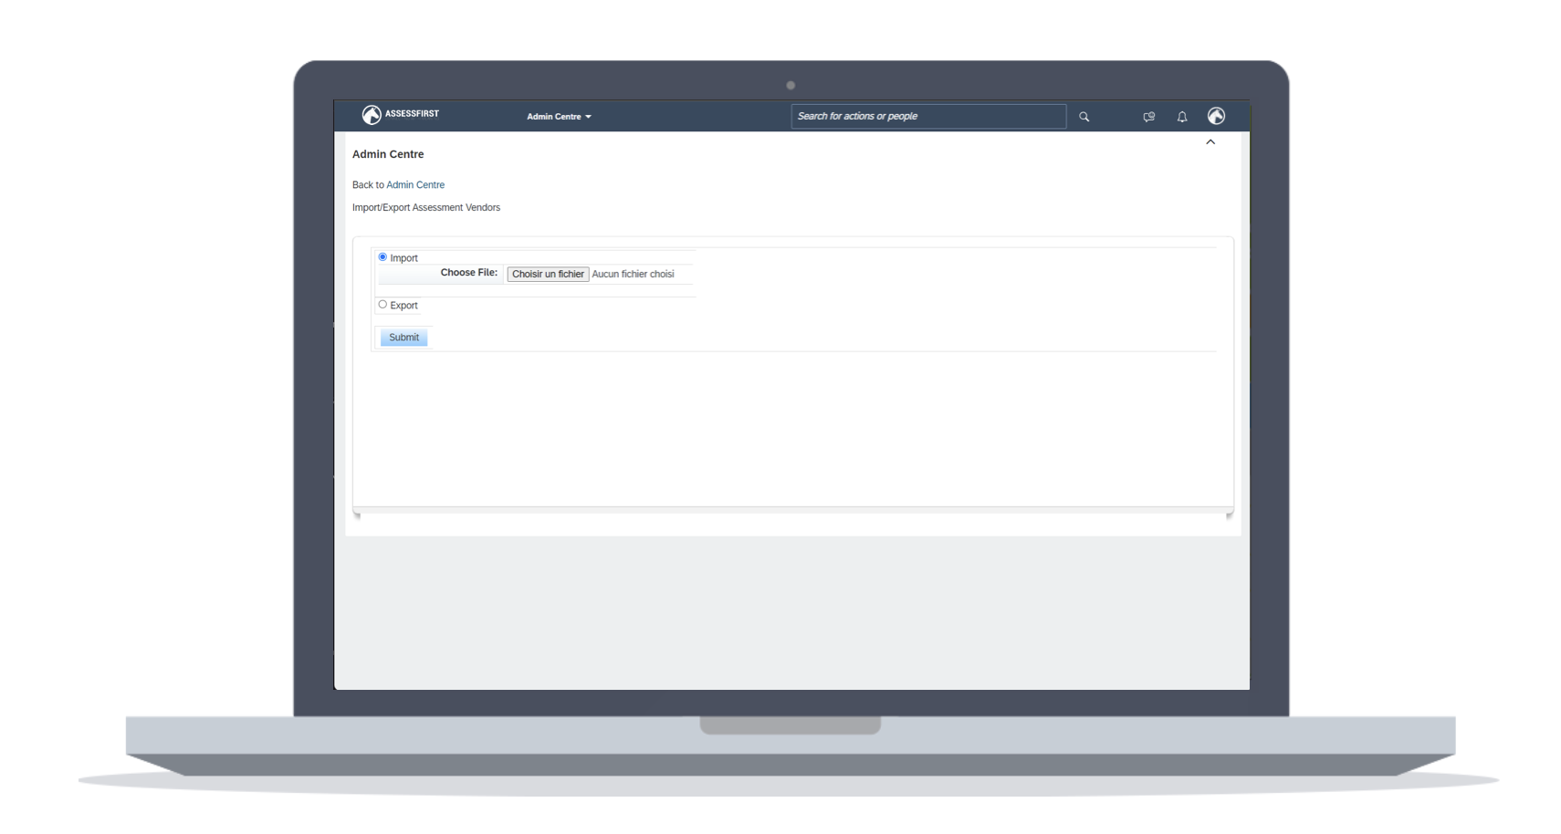Open the user profile avatar menu
The height and width of the screenshot is (834, 1561).
(x=1216, y=116)
